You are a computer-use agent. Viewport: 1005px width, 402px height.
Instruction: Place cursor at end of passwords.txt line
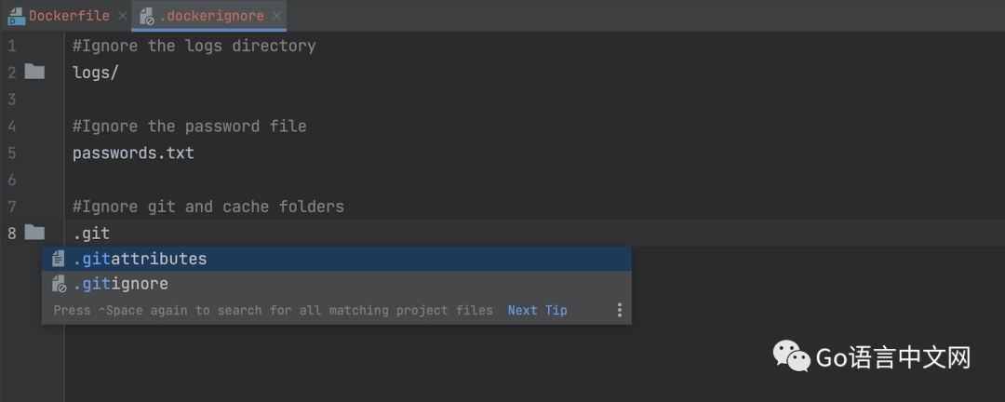(195, 153)
